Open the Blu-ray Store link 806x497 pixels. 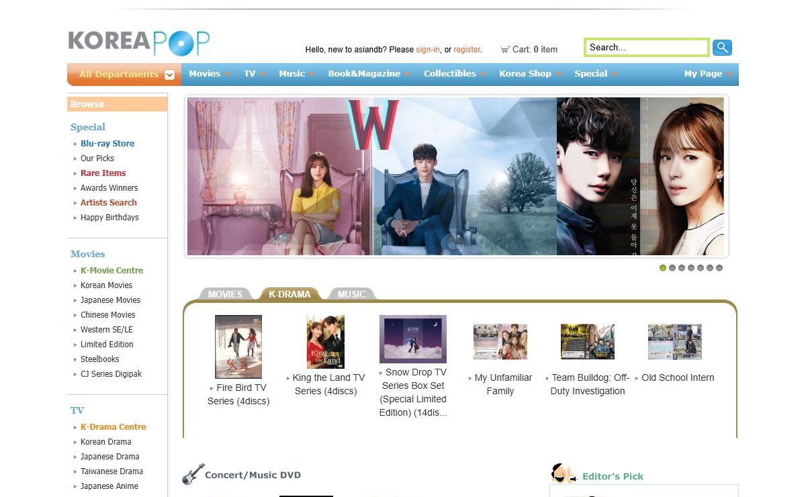[107, 144]
